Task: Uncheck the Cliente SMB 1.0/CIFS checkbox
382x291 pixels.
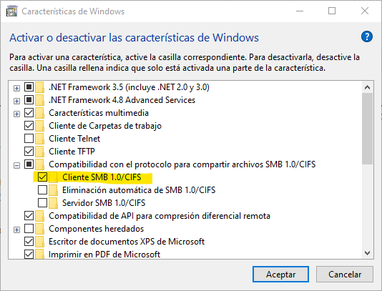Action: tap(42, 177)
